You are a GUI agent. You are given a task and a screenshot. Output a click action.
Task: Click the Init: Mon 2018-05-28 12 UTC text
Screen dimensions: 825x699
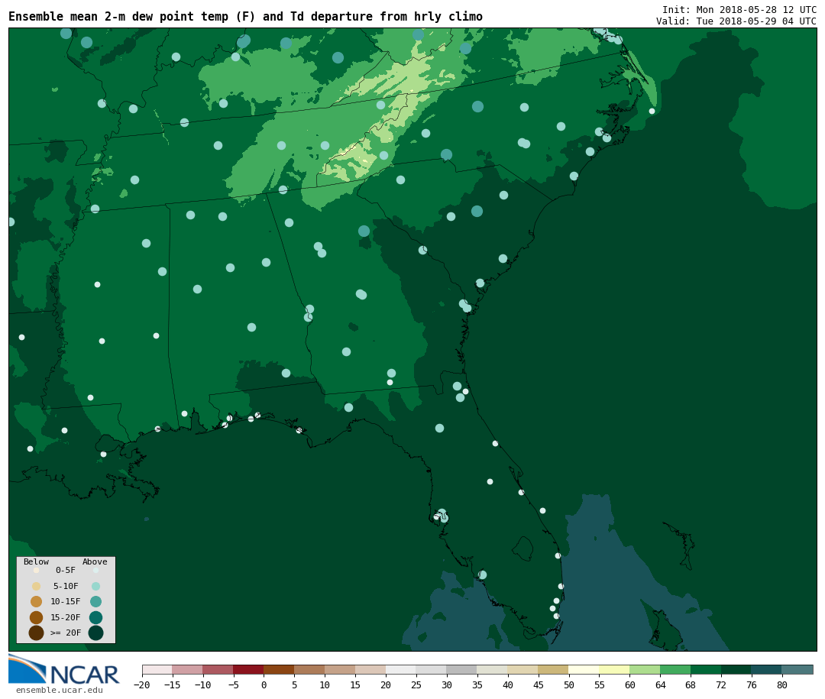[x=739, y=9]
